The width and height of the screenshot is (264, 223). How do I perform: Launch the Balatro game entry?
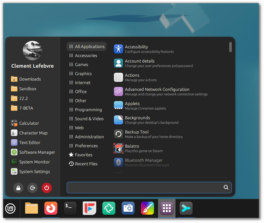tap(132, 148)
